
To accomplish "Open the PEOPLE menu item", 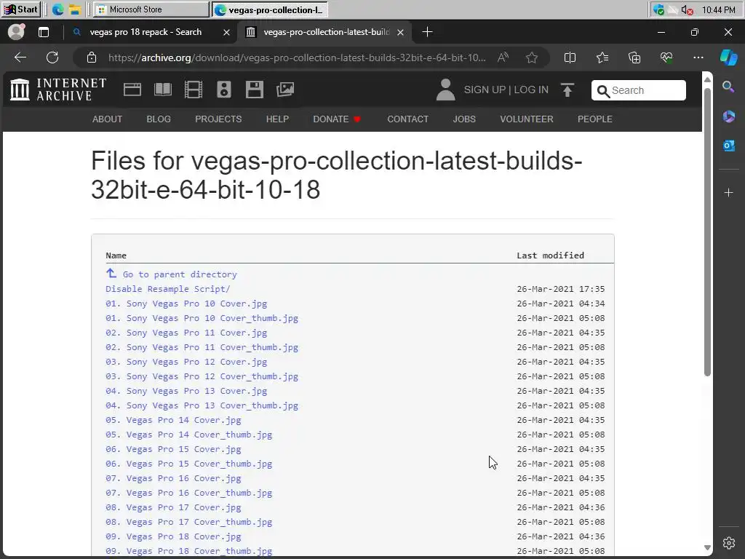I will click(x=595, y=119).
